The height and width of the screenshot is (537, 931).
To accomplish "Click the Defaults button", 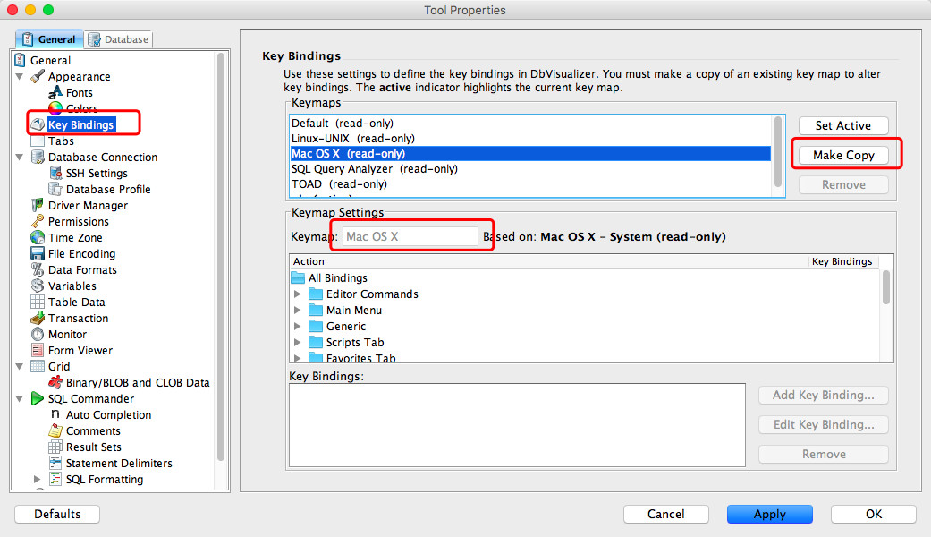I will click(x=57, y=514).
